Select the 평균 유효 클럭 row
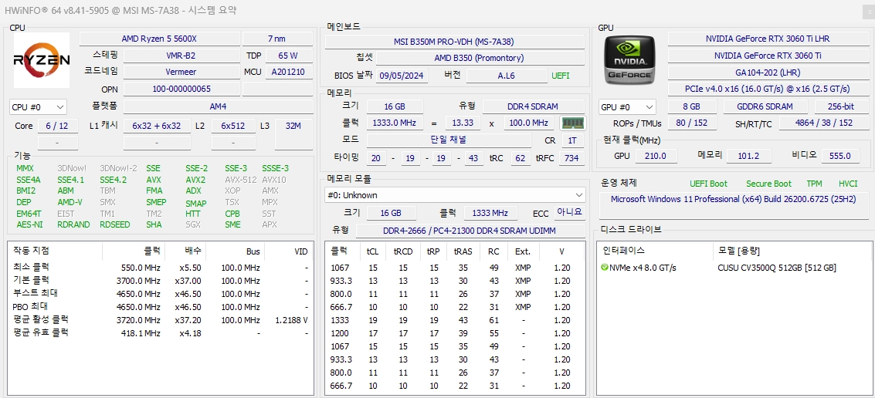 [161, 332]
